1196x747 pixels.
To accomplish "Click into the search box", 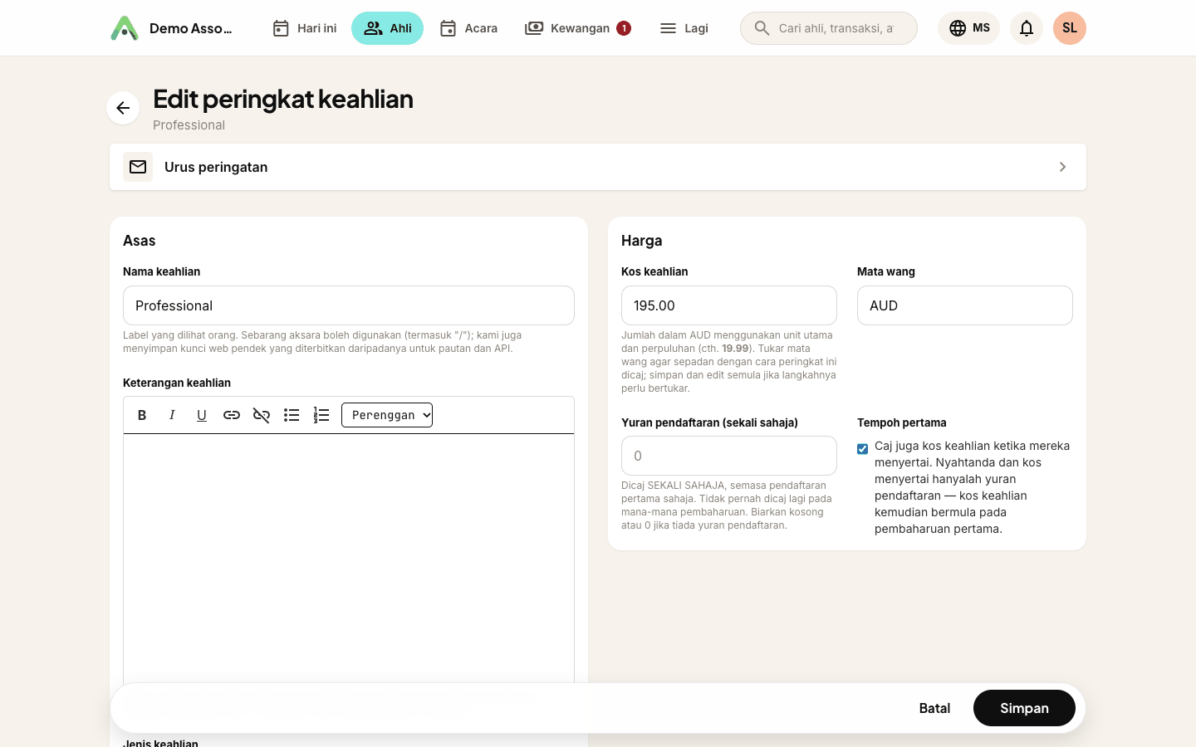I will pyautogui.click(x=829, y=28).
